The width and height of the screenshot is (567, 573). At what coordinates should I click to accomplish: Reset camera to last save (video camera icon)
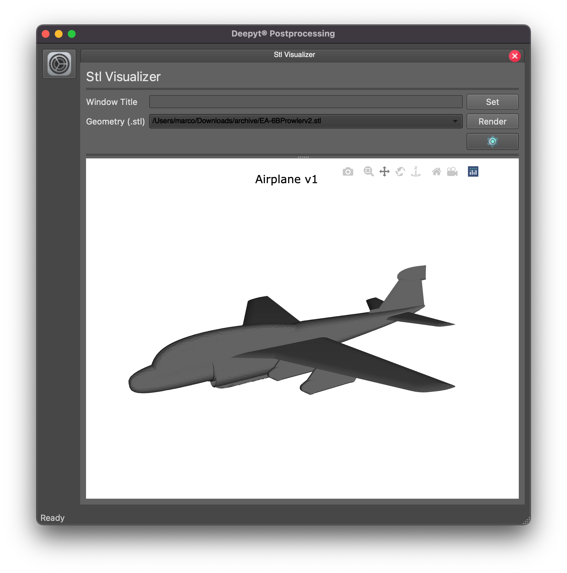(452, 171)
